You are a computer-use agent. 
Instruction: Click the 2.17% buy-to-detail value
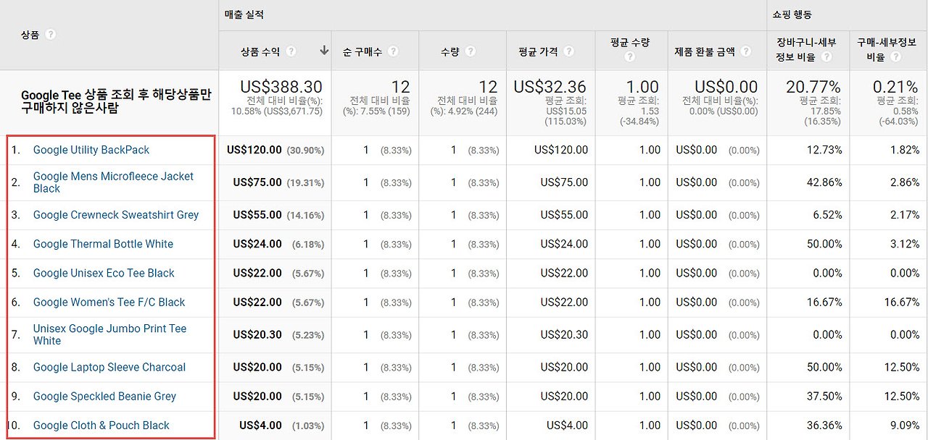(905, 215)
